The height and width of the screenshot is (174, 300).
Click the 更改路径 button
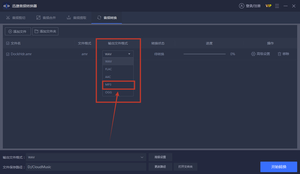pos(160,167)
